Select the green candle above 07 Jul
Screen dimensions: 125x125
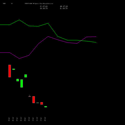[18, 80]
